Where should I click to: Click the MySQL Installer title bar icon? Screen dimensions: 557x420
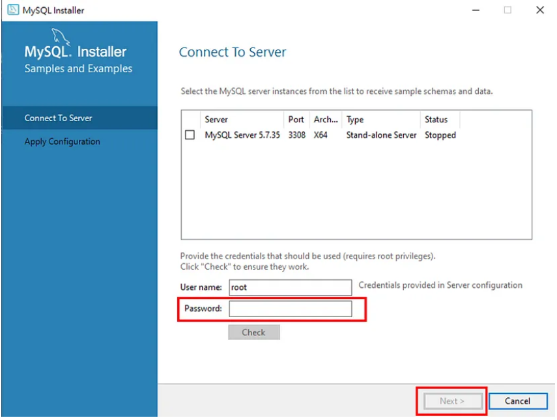click(13, 10)
